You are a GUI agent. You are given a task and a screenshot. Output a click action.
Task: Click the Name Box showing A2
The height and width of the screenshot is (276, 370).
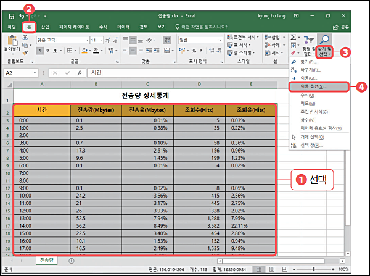[20, 73]
